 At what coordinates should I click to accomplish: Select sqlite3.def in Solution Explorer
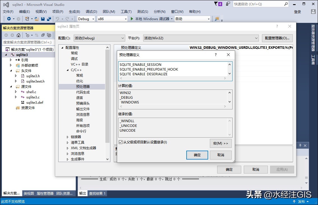35,102
